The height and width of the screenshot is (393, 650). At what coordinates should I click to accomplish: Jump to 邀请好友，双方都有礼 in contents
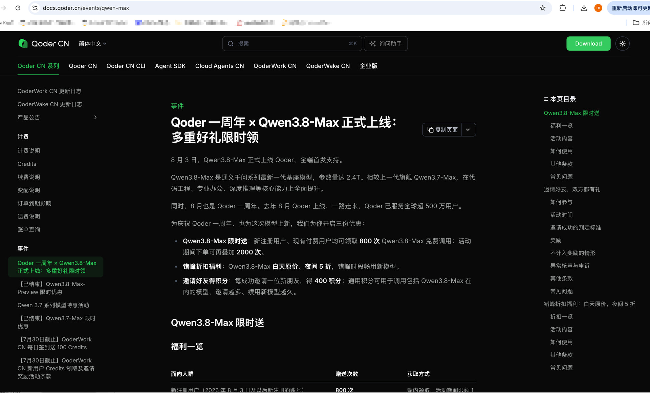[572, 189]
